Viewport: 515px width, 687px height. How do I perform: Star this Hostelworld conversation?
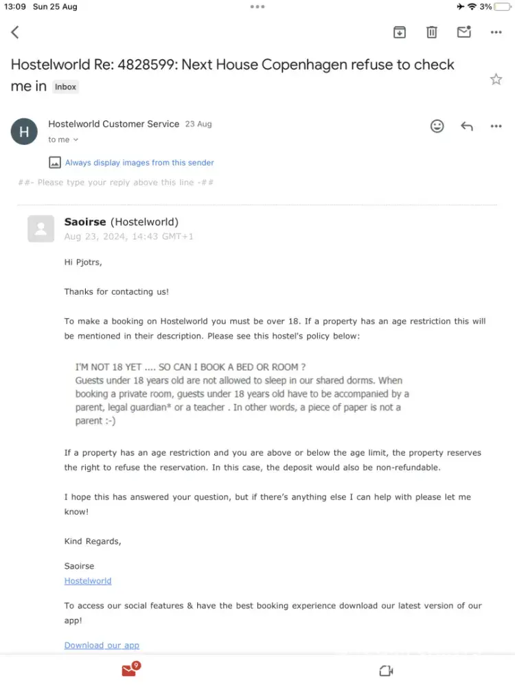pos(496,80)
